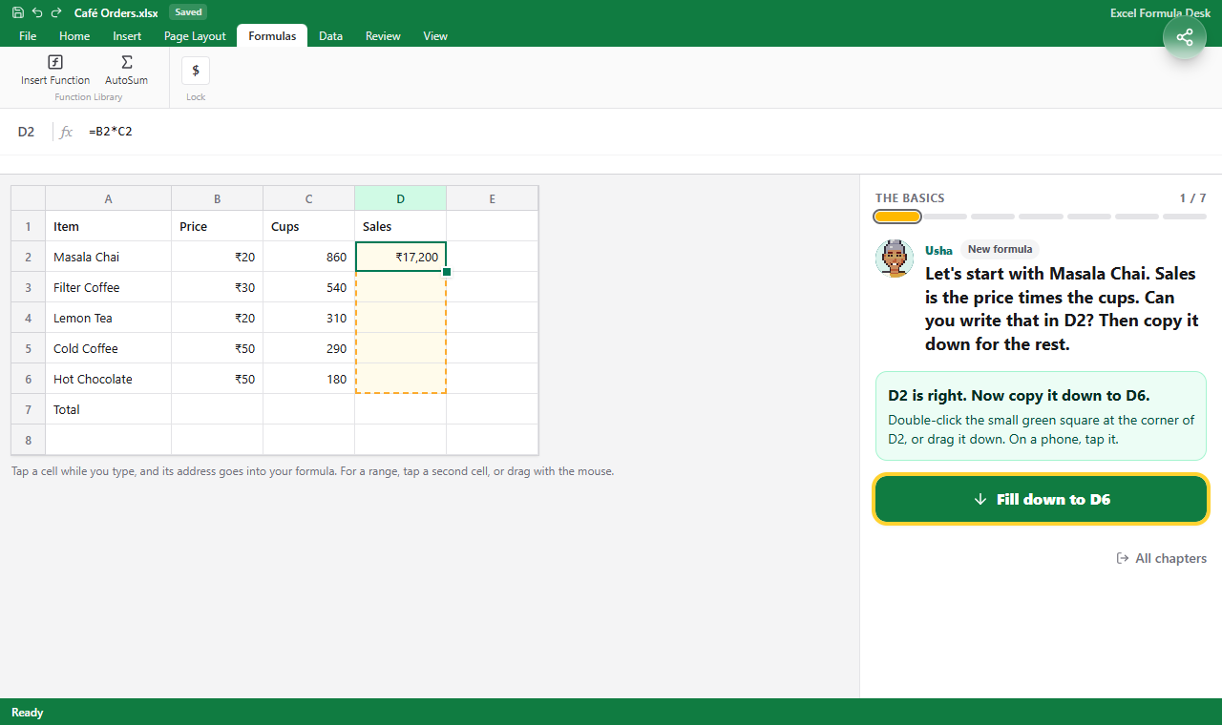Open the Page Layout tab

coord(195,36)
